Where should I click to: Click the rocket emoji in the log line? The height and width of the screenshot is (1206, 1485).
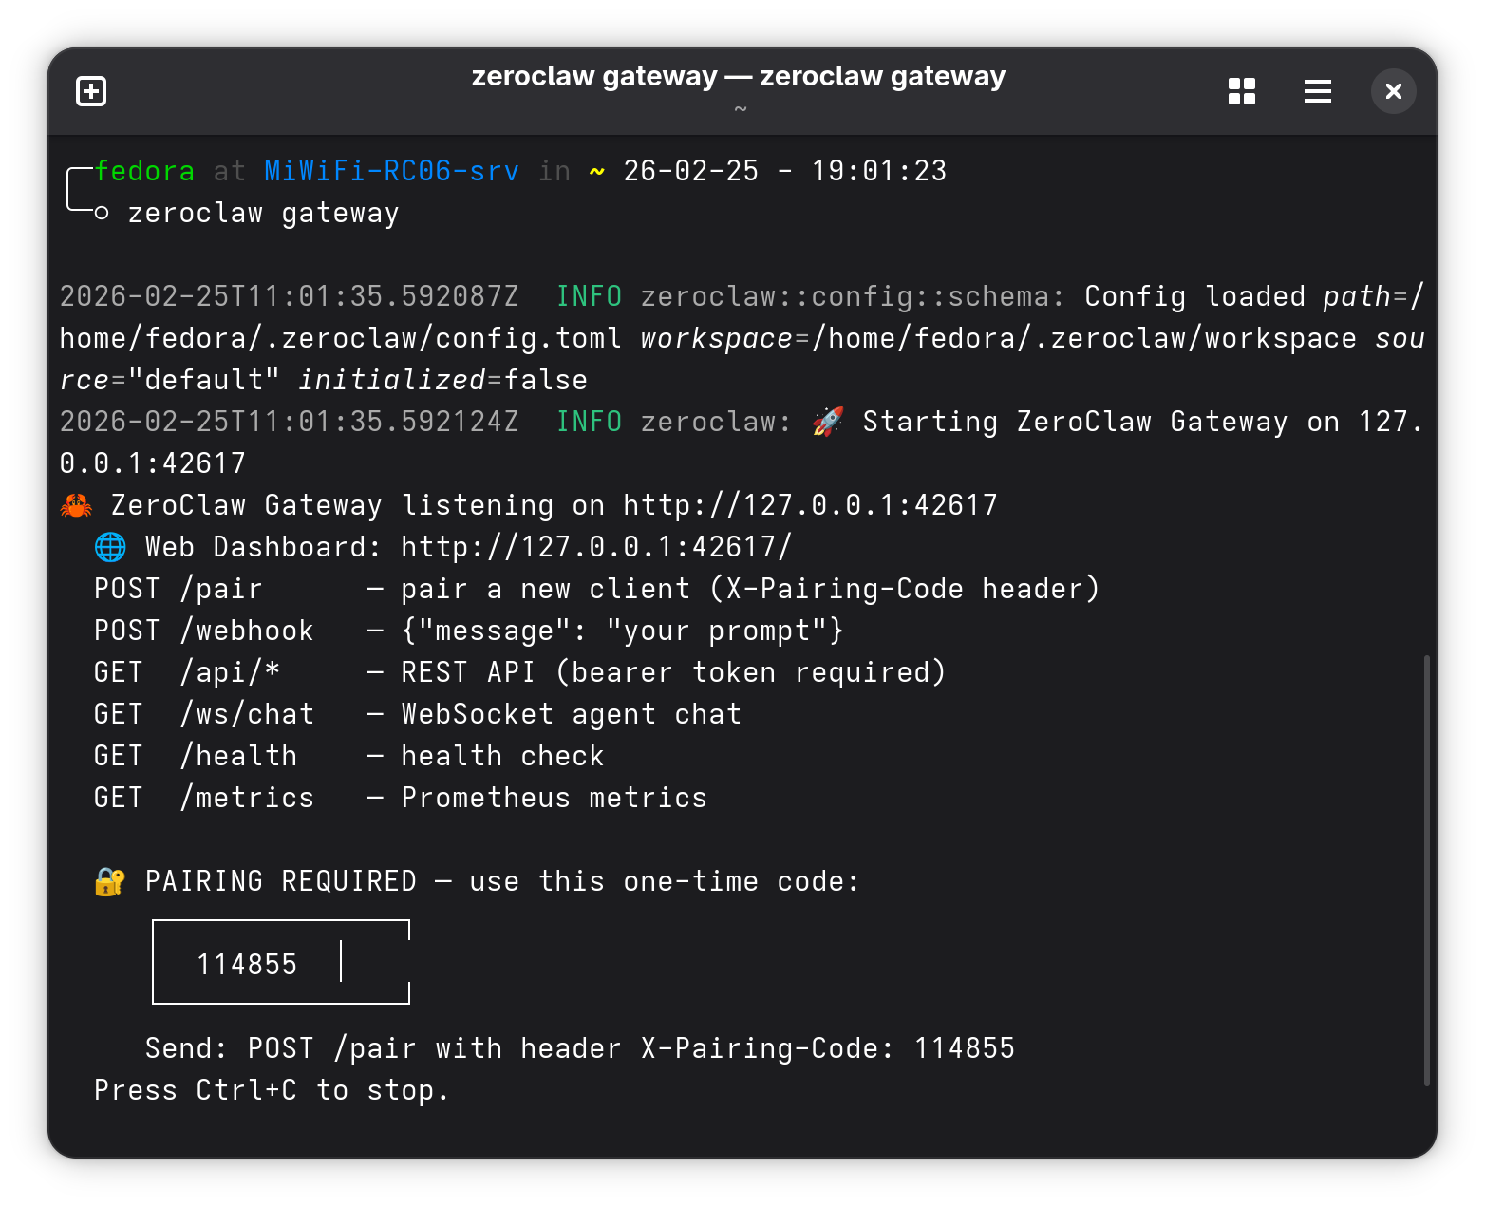[x=828, y=422]
